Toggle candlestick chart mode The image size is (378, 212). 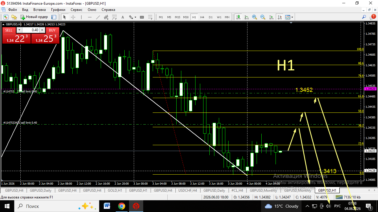[238, 17]
